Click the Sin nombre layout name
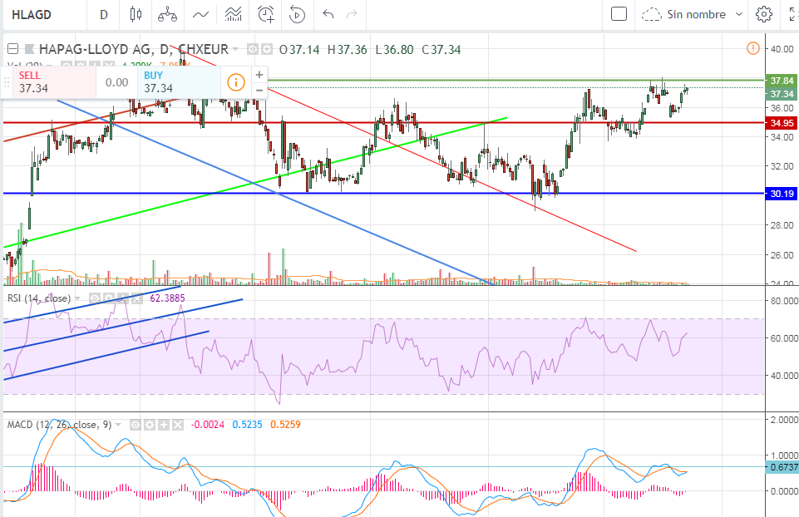Screen dimensions: 799x517 pos(696,14)
